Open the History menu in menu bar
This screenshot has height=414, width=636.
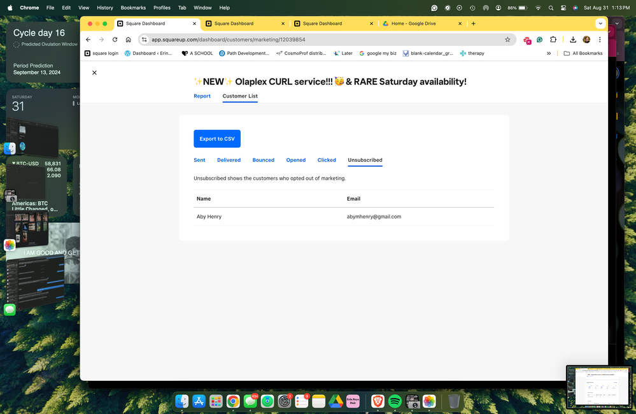point(104,8)
